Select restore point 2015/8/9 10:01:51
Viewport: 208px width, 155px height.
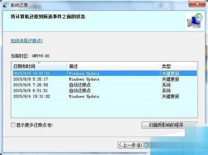[105, 74]
